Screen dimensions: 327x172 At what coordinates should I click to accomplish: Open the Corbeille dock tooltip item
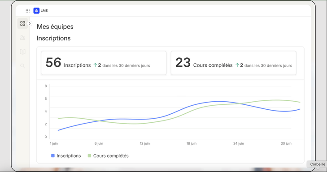point(318,164)
